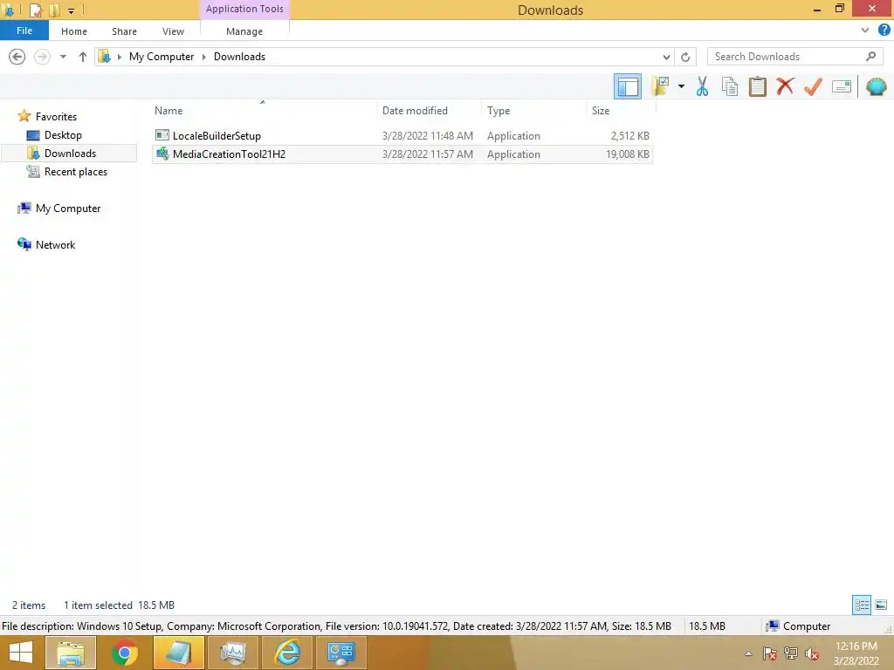Launch Google Chrome from taskbar

pos(124,653)
